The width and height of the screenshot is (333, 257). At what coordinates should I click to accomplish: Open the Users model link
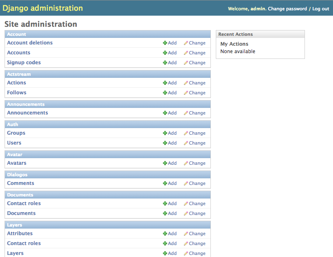pyautogui.click(x=14, y=143)
